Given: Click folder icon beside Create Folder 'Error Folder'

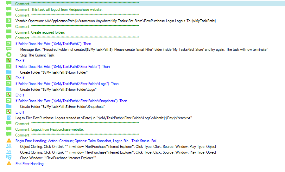Looking at the screenshot, I should pos(9,72).
